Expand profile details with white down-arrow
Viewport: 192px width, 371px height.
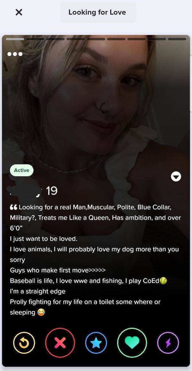coord(176,176)
